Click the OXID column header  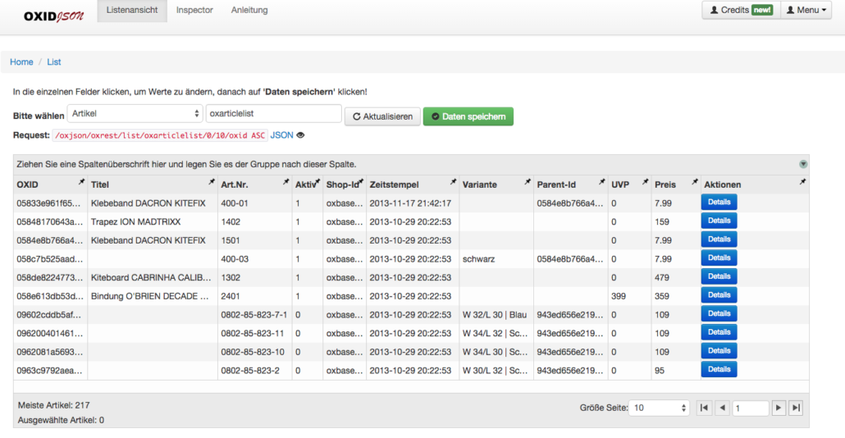[x=28, y=185]
